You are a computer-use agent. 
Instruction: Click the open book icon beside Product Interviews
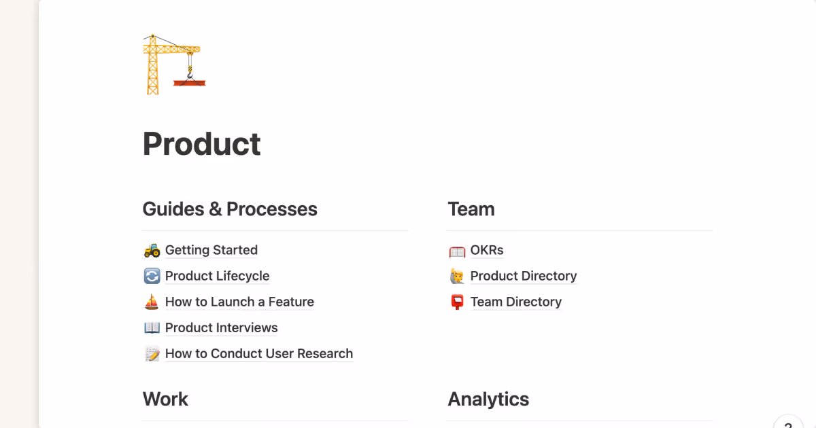click(x=152, y=327)
